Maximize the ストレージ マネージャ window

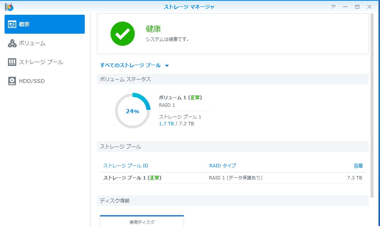click(x=357, y=7)
